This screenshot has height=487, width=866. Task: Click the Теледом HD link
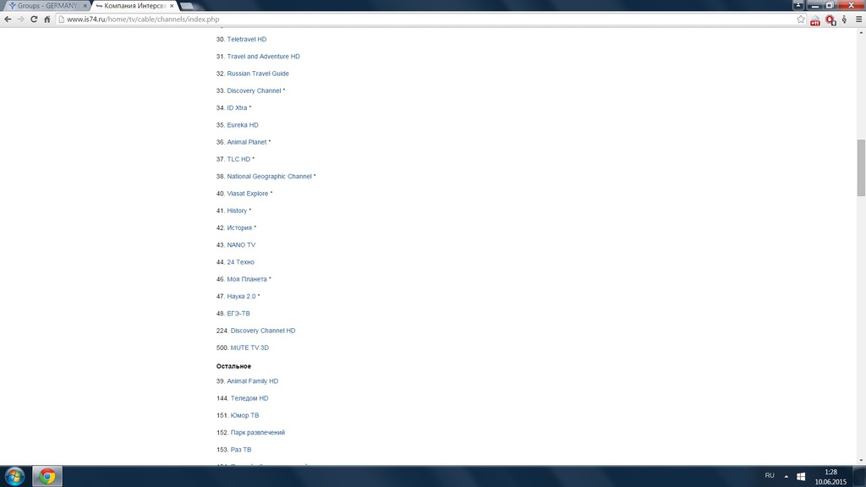pyautogui.click(x=249, y=398)
